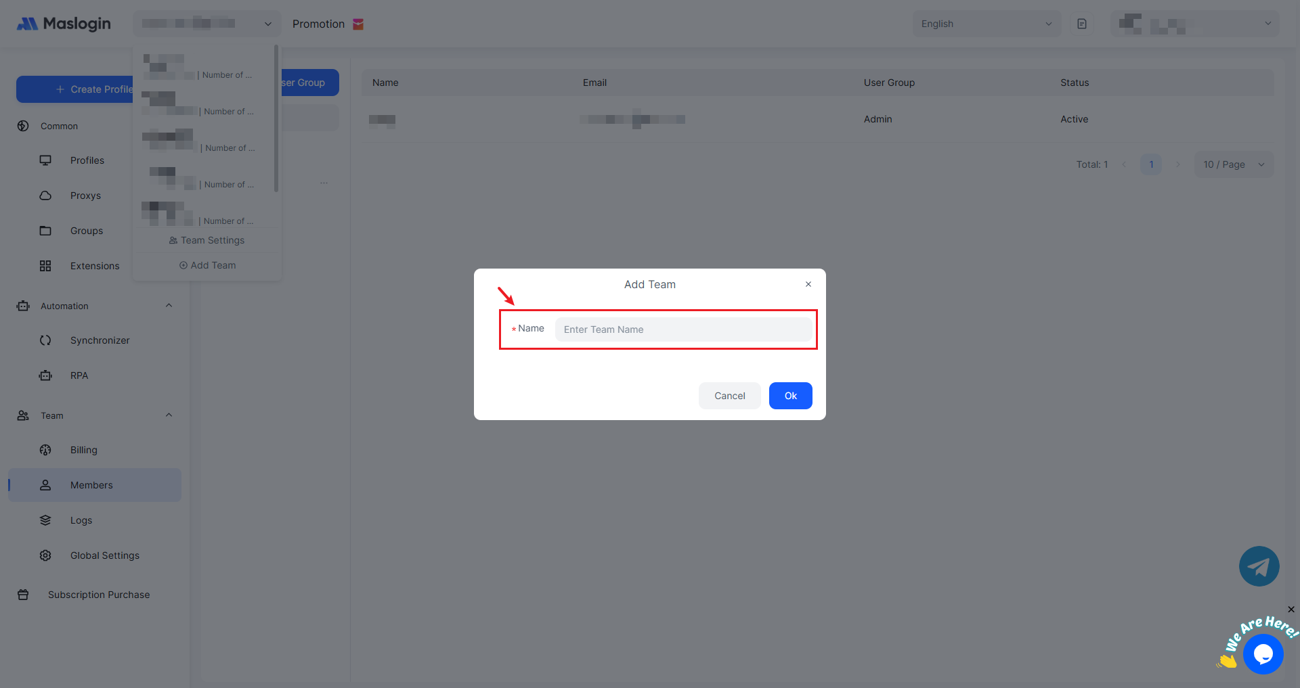Select Team Settings in the dropdown
This screenshot has width=1300, height=688.
[x=207, y=240]
